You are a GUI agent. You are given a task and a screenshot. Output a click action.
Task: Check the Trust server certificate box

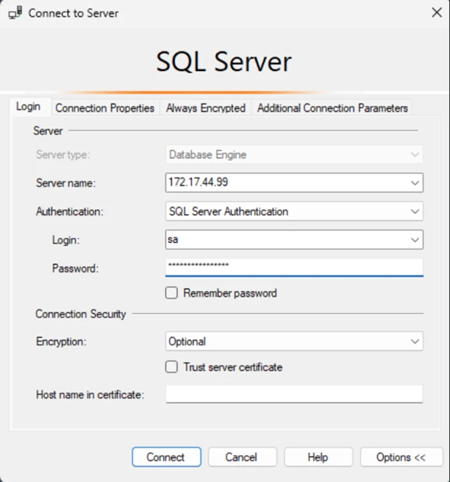coord(172,367)
